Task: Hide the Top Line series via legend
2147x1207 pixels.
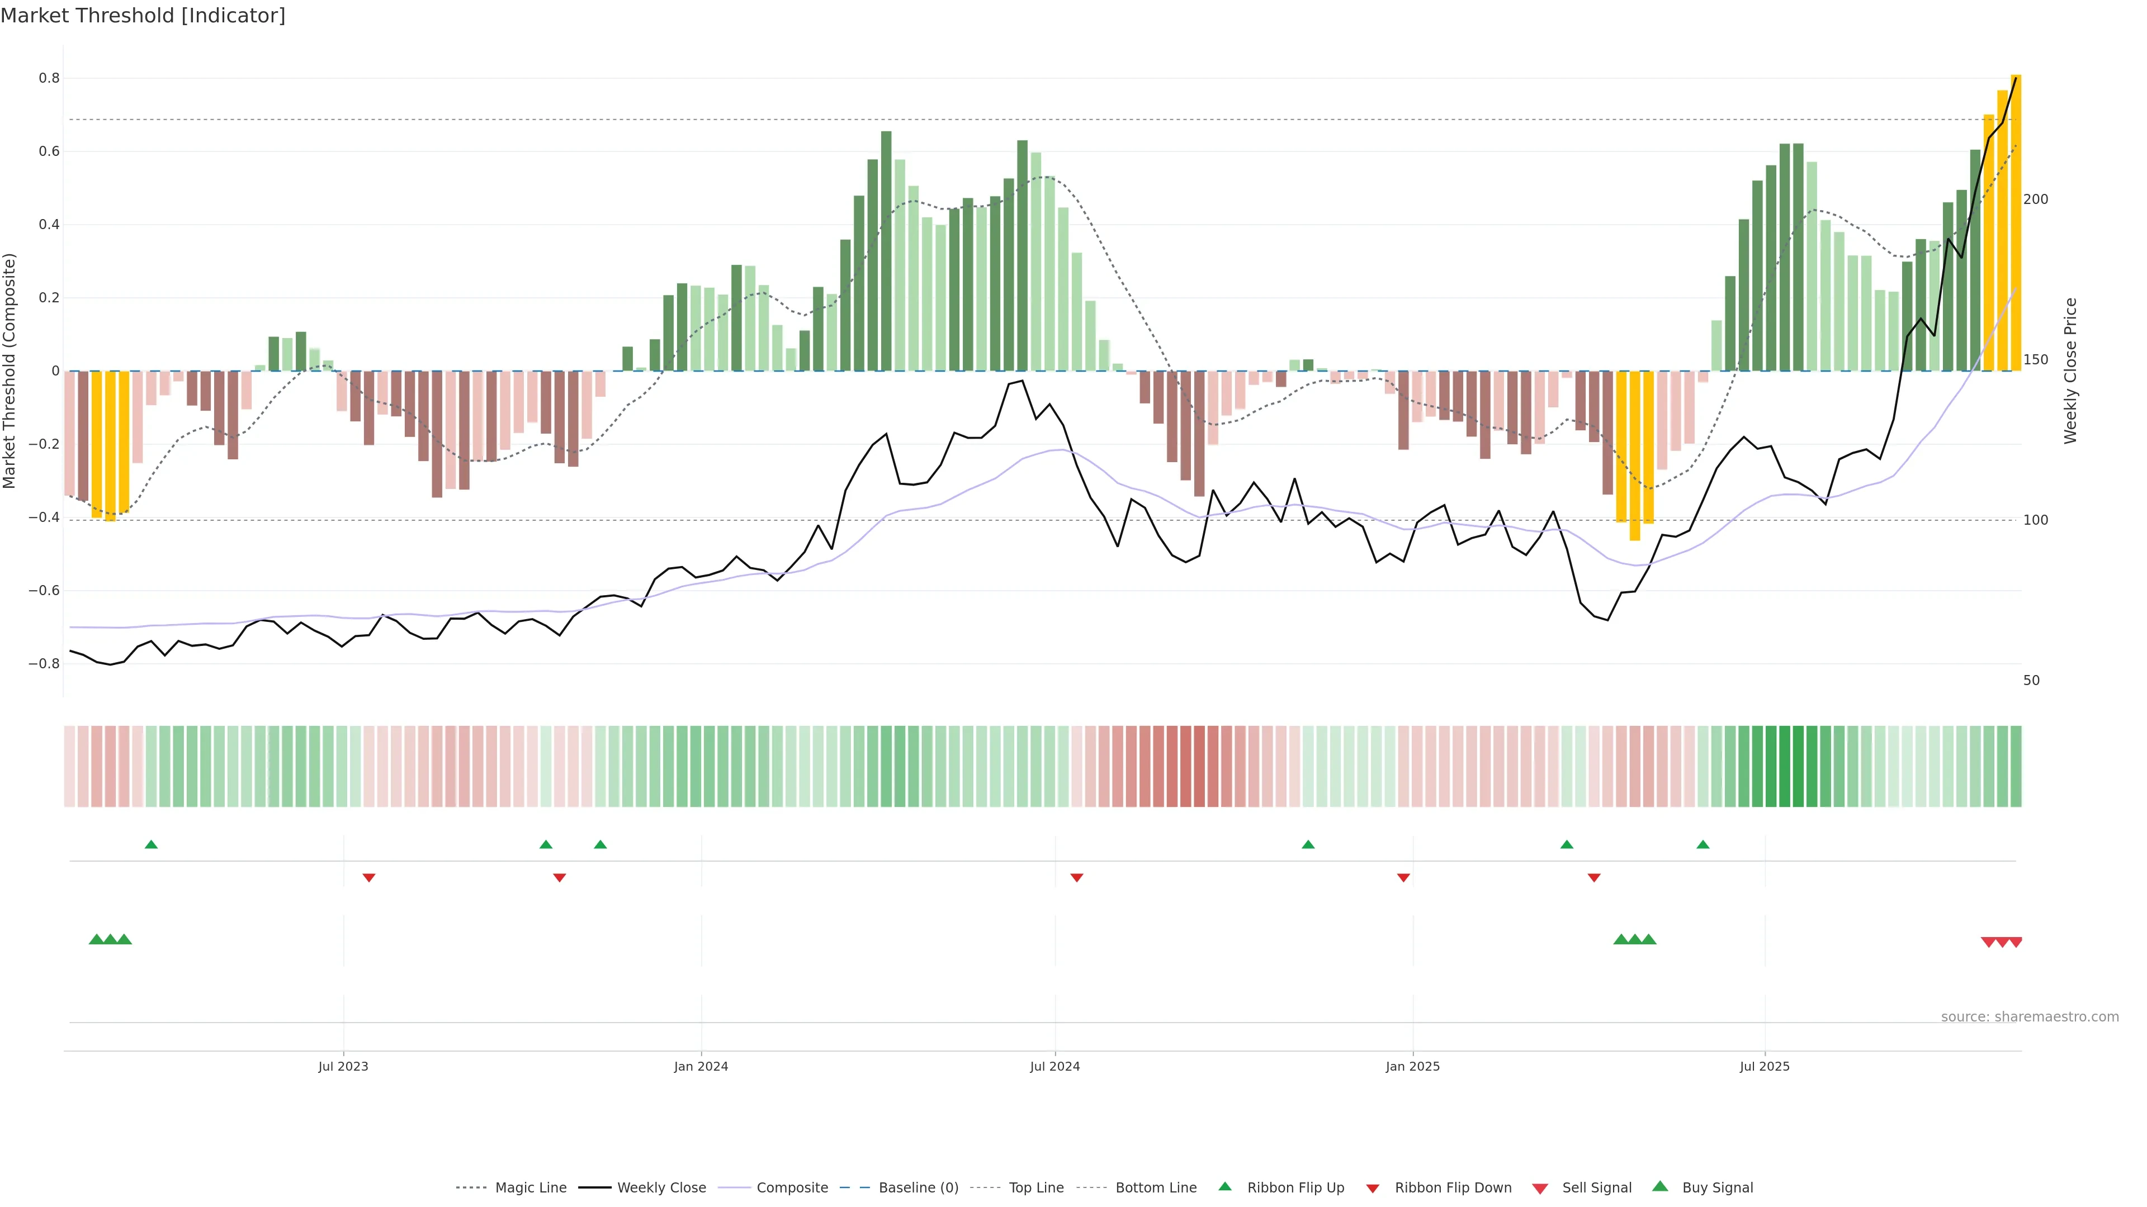Action: [x=1036, y=1188]
